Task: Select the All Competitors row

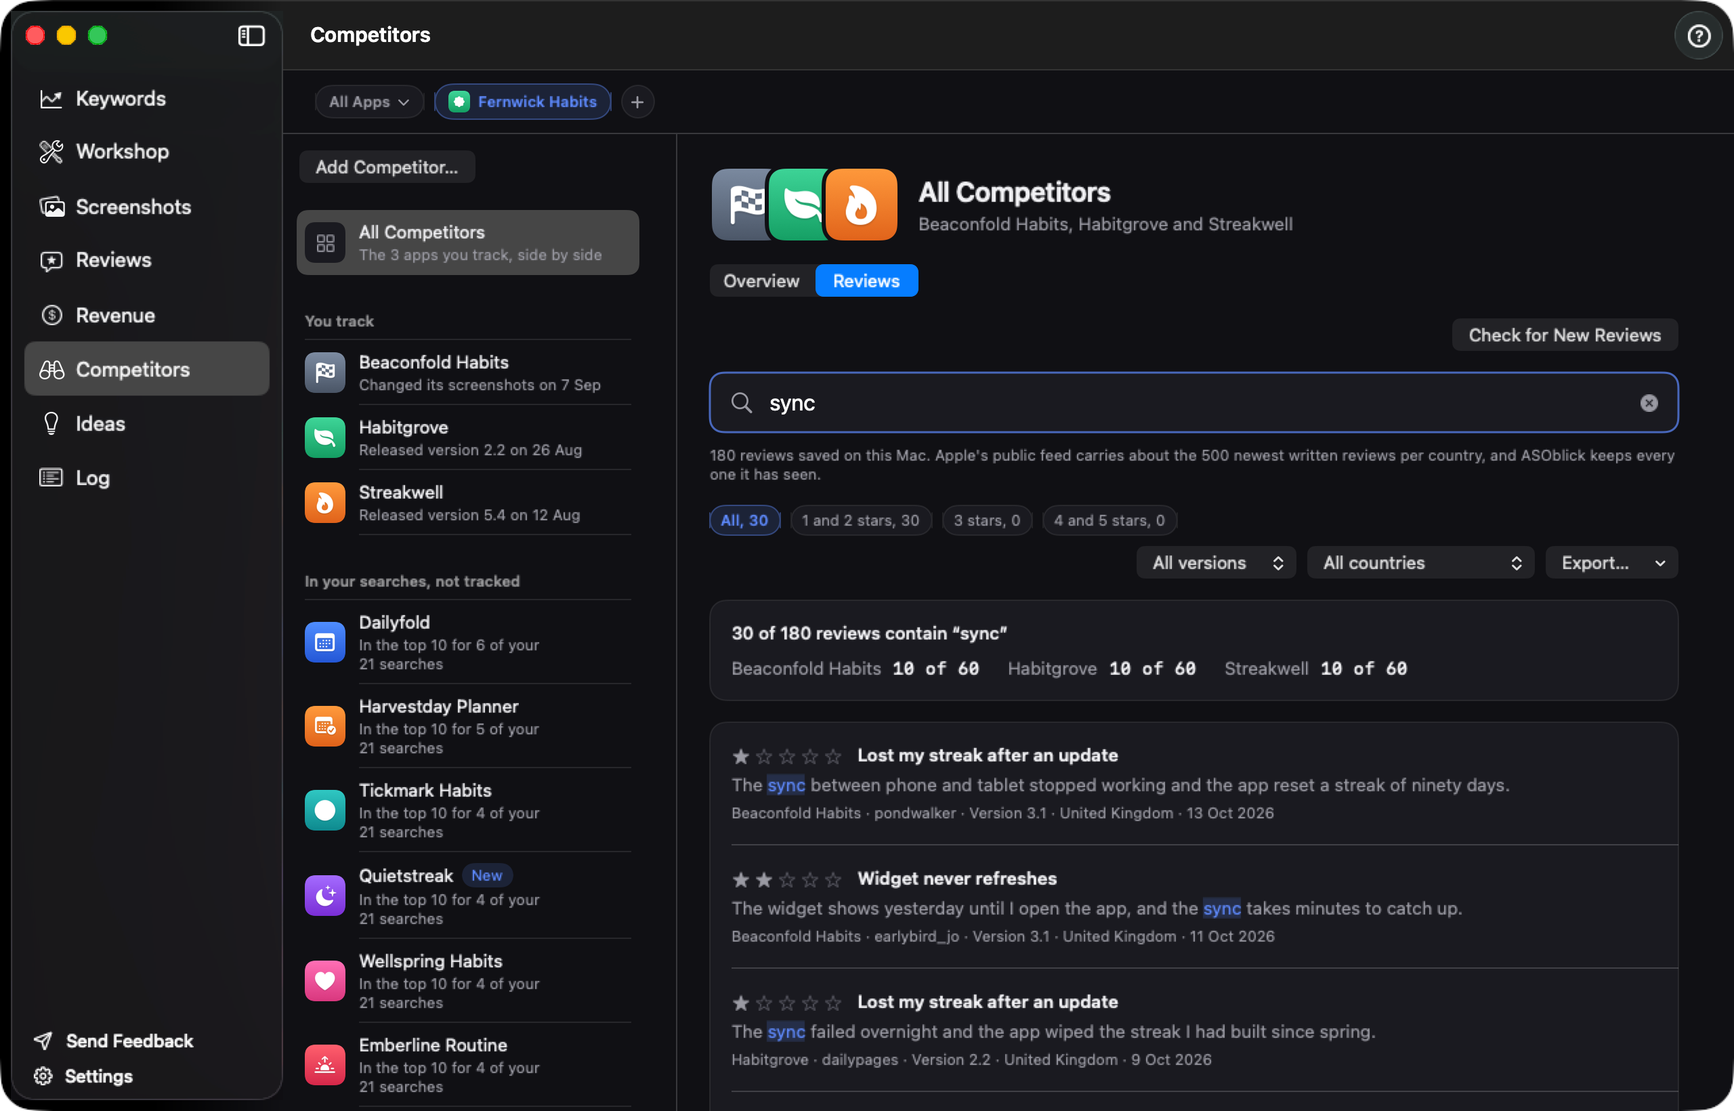Action: (467, 243)
